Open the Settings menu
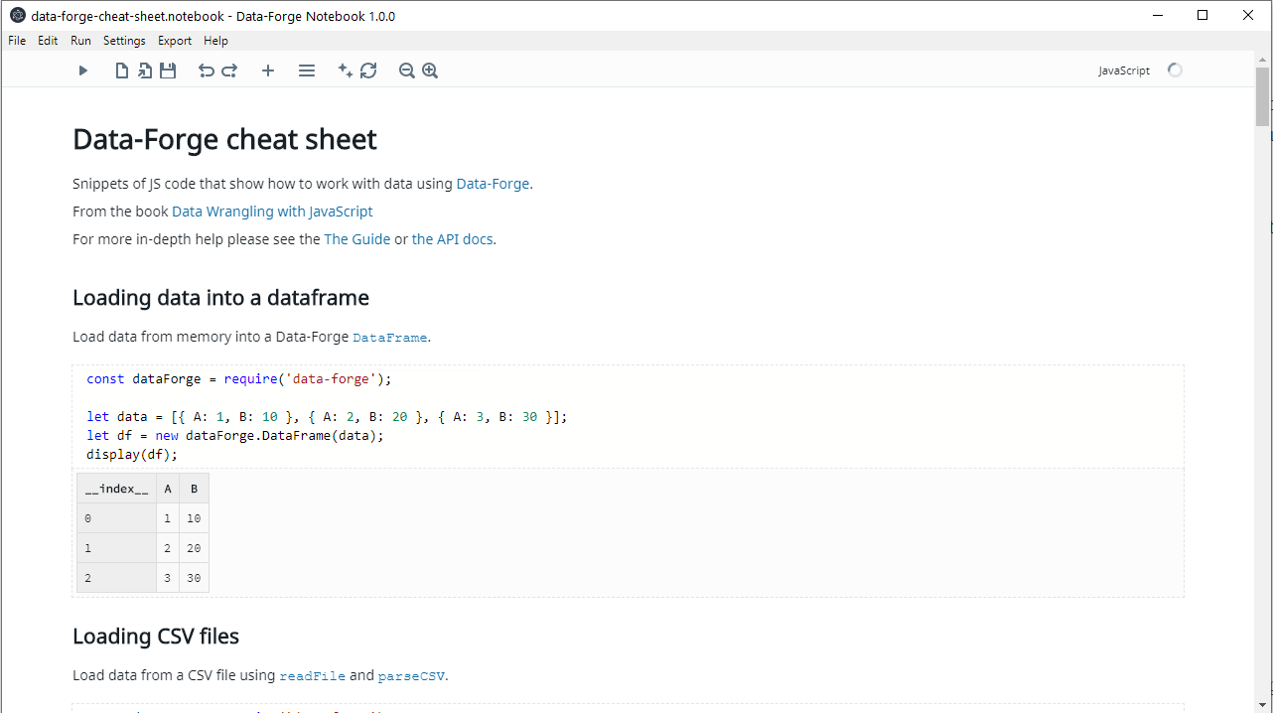 coord(124,41)
